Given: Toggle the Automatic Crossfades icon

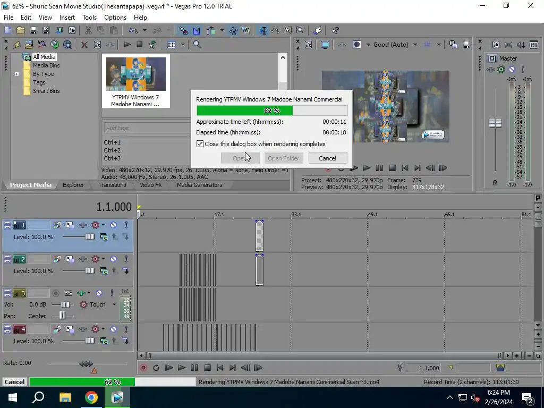Looking at the screenshot, I should [x=197, y=30].
